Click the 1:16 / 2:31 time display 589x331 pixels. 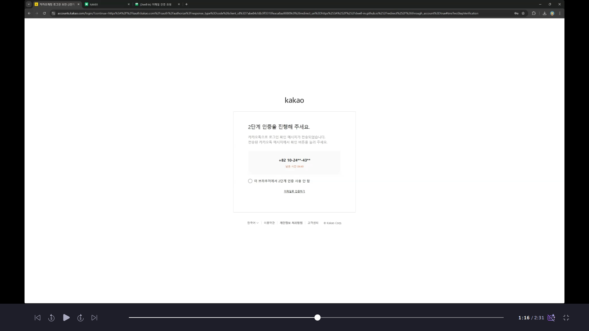coord(531,318)
